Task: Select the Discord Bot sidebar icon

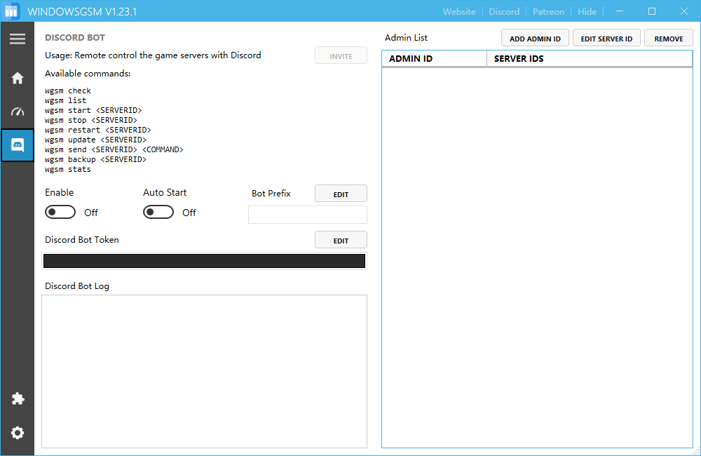Action: pyautogui.click(x=18, y=145)
